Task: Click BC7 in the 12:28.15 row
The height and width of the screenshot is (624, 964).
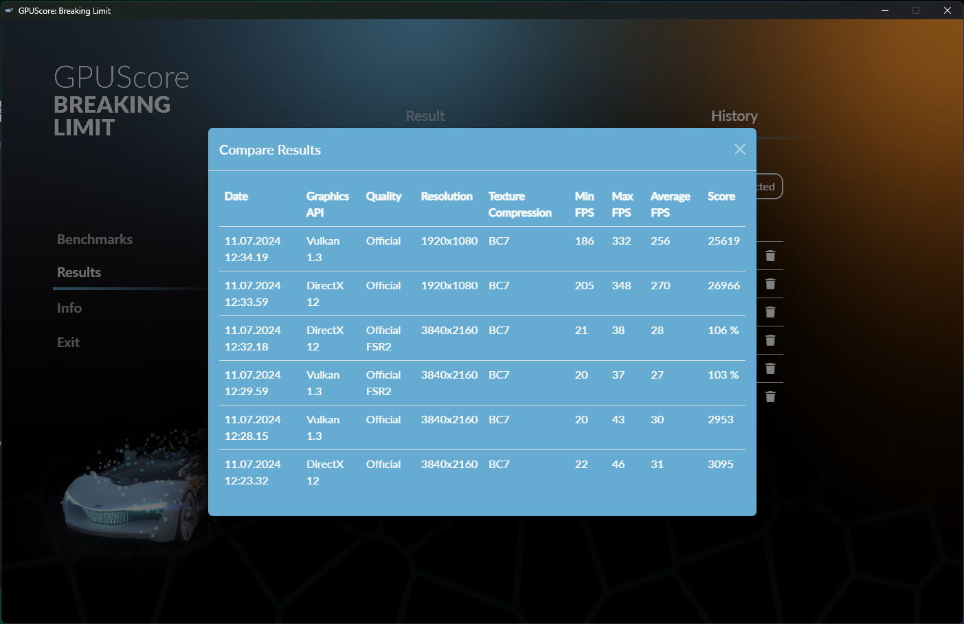Action: pos(499,420)
